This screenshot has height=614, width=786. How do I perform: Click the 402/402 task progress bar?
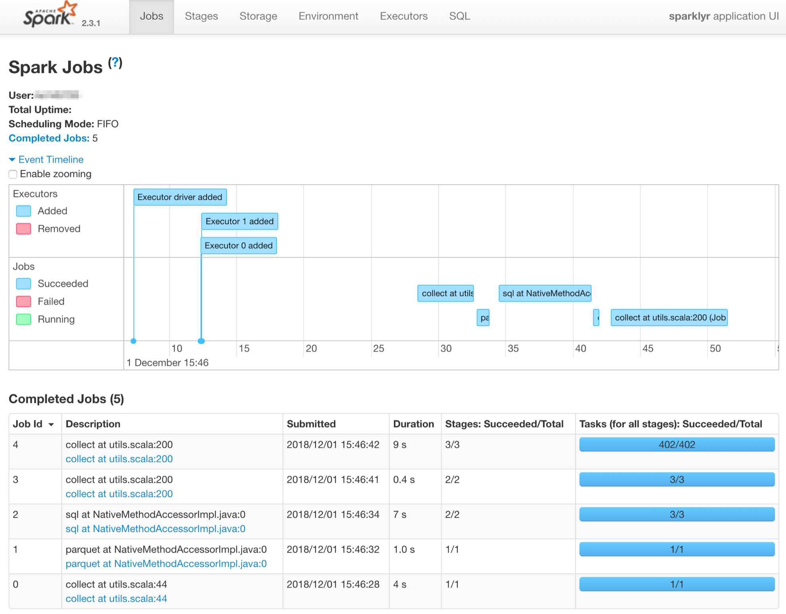676,445
